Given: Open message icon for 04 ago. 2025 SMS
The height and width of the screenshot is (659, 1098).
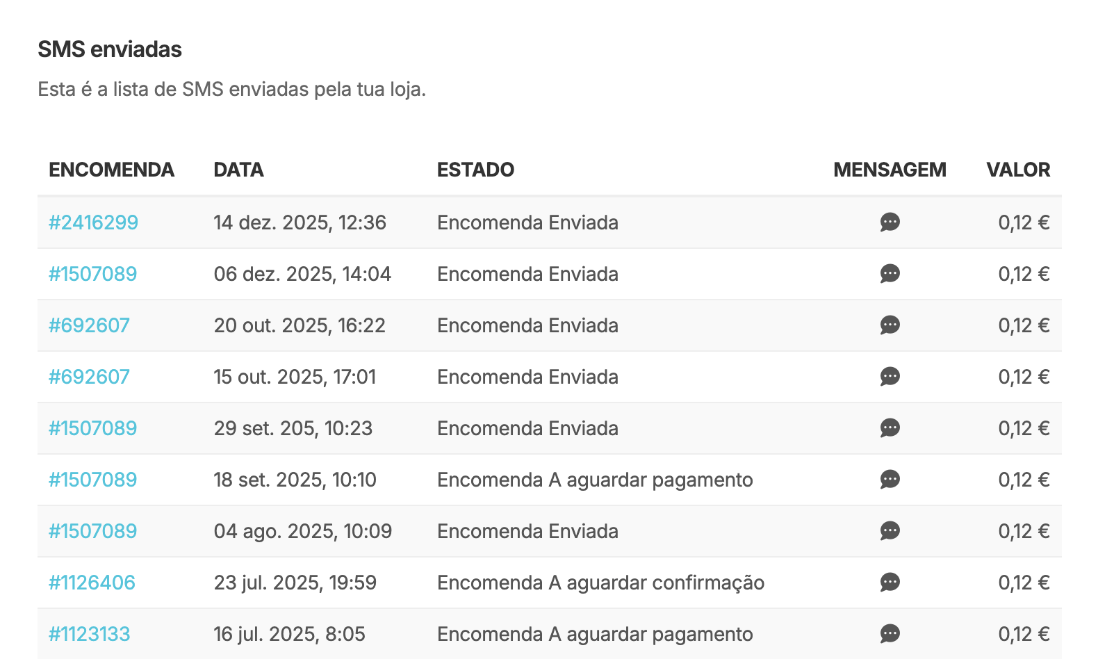Looking at the screenshot, I should click(x=890, y=531).
